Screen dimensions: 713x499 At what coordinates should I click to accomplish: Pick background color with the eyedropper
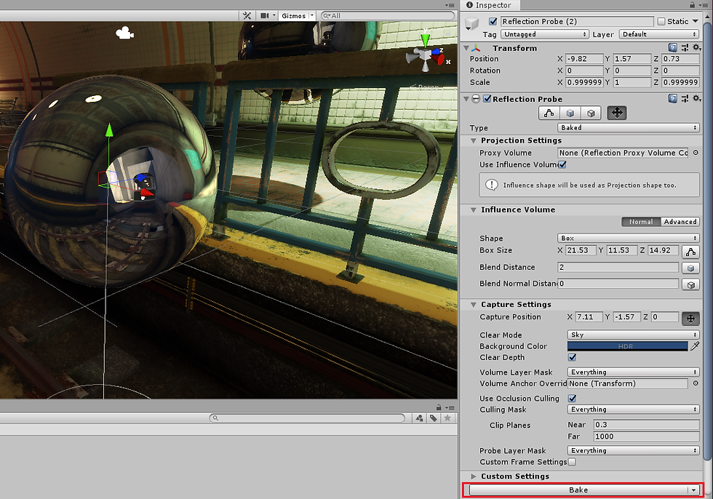(694, 346)
